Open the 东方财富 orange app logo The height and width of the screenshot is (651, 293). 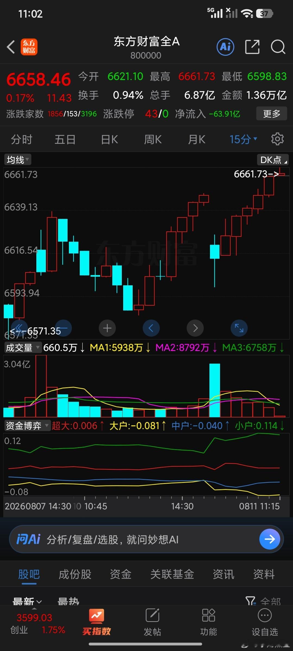pyautogui.click(x=29, y=47)
